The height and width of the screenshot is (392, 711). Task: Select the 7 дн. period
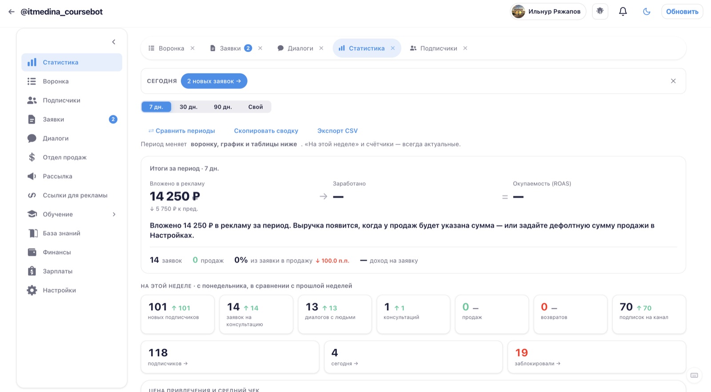point(156,107)
